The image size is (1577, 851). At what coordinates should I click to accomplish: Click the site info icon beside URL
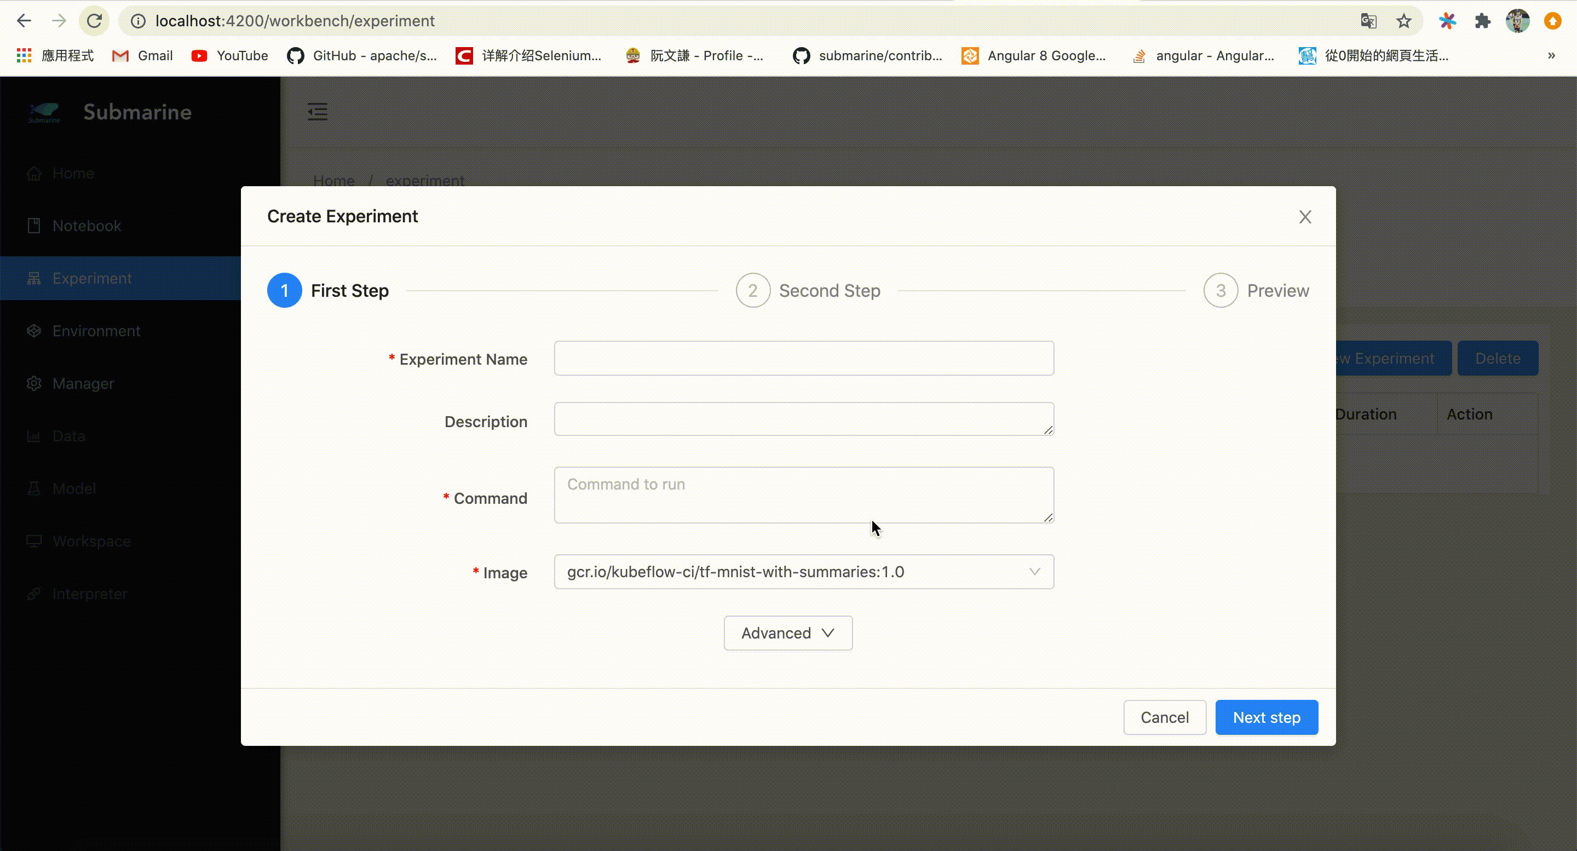pos(139,21)
